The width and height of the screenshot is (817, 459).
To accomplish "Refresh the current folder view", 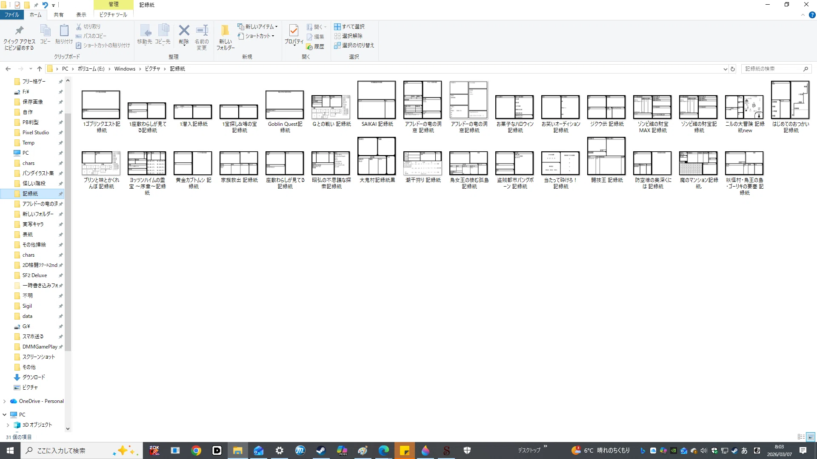I will (x=733, y=69).
